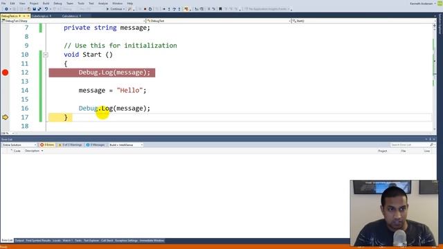Click the Debug.Log(message) line 16 code
The height and width of the screenshot is (249, 443).
pos(114,109)
